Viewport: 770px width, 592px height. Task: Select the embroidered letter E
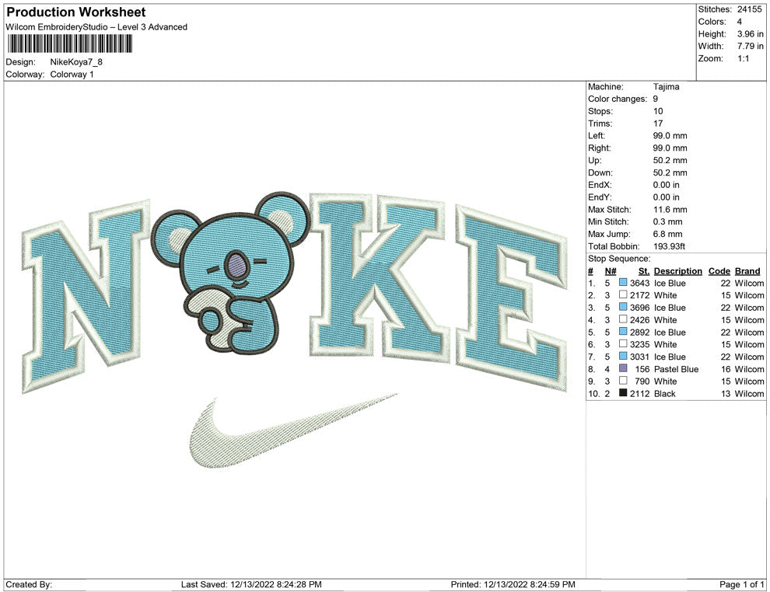point(512,298)
